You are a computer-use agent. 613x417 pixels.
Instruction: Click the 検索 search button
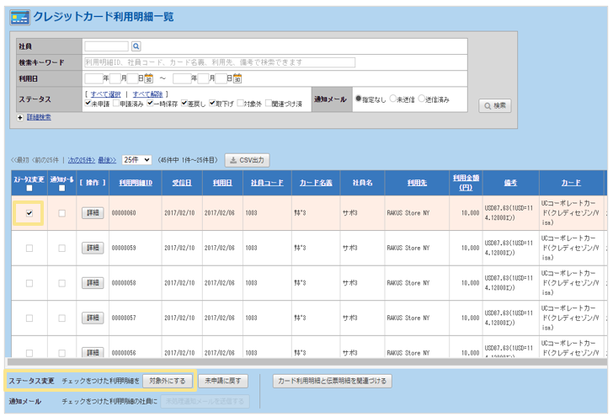(x=495, y=106)
